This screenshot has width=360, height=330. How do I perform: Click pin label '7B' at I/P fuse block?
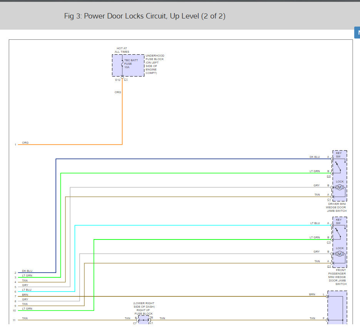(x=151, y=318)
